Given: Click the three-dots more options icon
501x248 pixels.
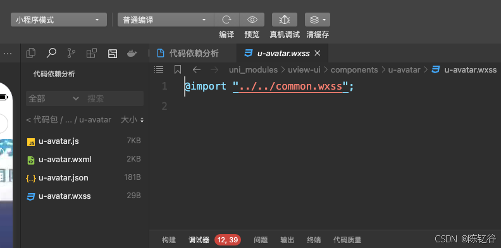Looking at the screenshot, I should [8, 53].
